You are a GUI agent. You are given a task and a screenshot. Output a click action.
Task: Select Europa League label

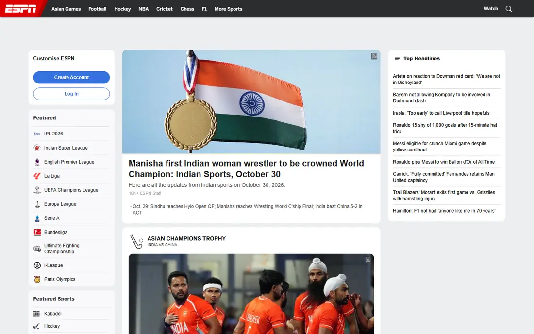[x=60, y=204]
